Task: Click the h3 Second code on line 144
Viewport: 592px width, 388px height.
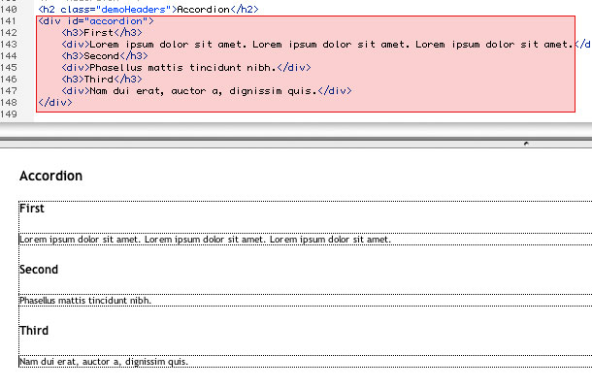Action: tap(105, 56)
